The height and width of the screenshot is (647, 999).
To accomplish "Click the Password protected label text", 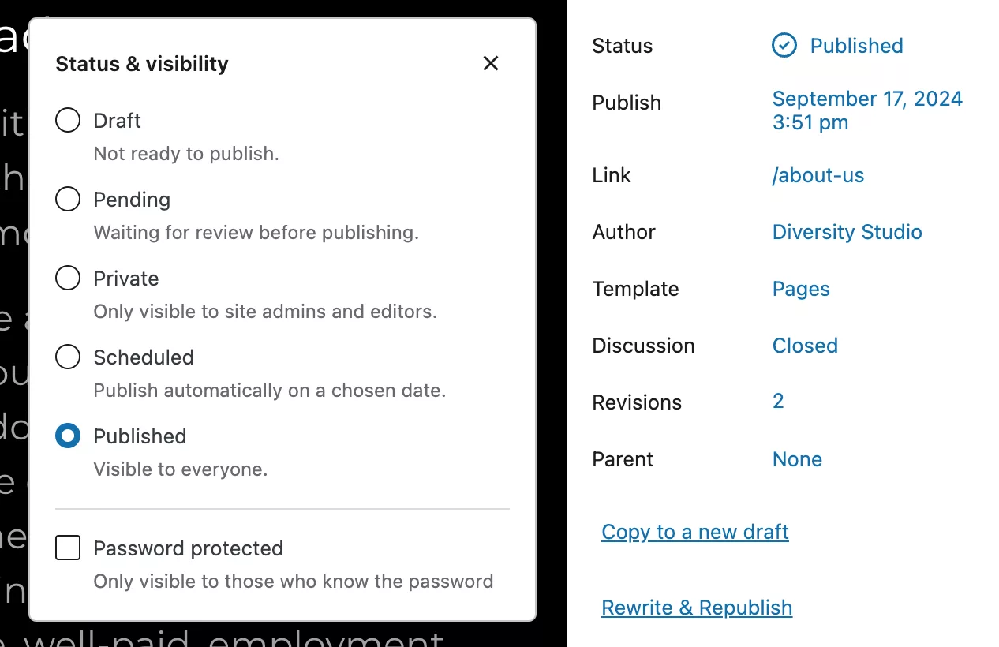I will [x=188, y=548].
